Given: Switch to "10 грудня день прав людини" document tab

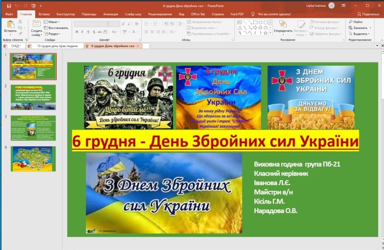Looking at the screenshot, I should pos(57,46).
